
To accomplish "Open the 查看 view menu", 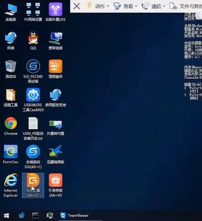I will (x=125, y=6).
